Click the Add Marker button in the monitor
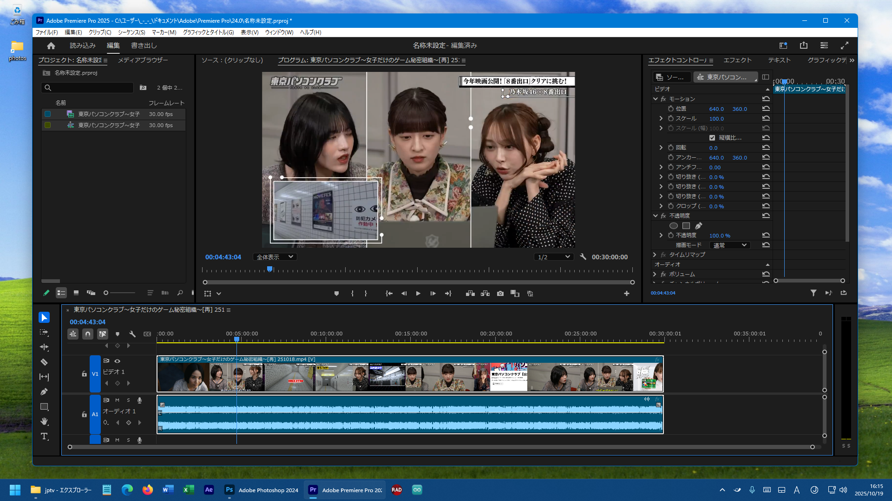 coord(336,294)
